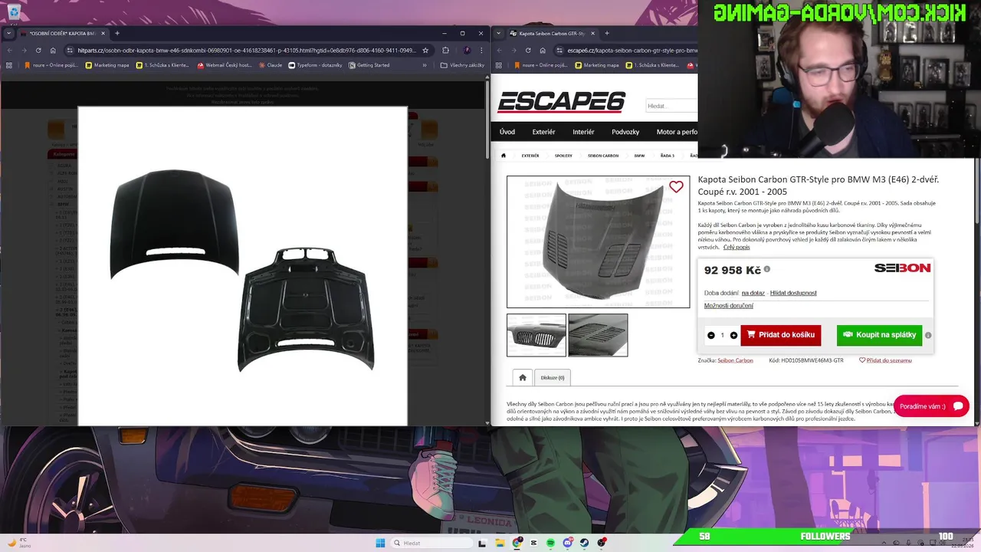Add product to favorites with heart icon
The image size is (981, 552).
[x=676, y=187]
